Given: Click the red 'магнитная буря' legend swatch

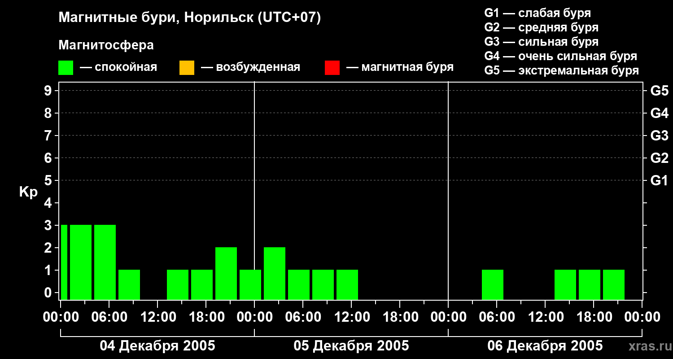Looking at the screenshot, I should [332, 68].
